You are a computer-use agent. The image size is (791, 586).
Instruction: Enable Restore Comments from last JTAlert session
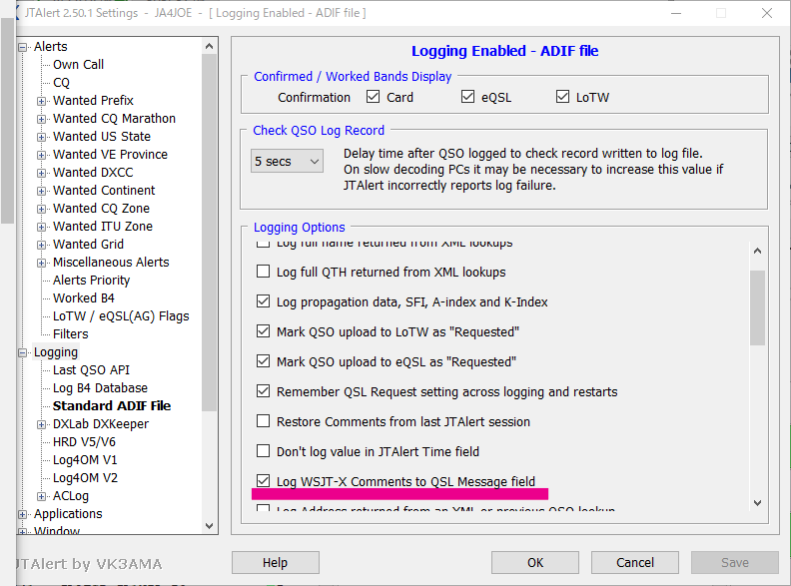pos(263,421)
